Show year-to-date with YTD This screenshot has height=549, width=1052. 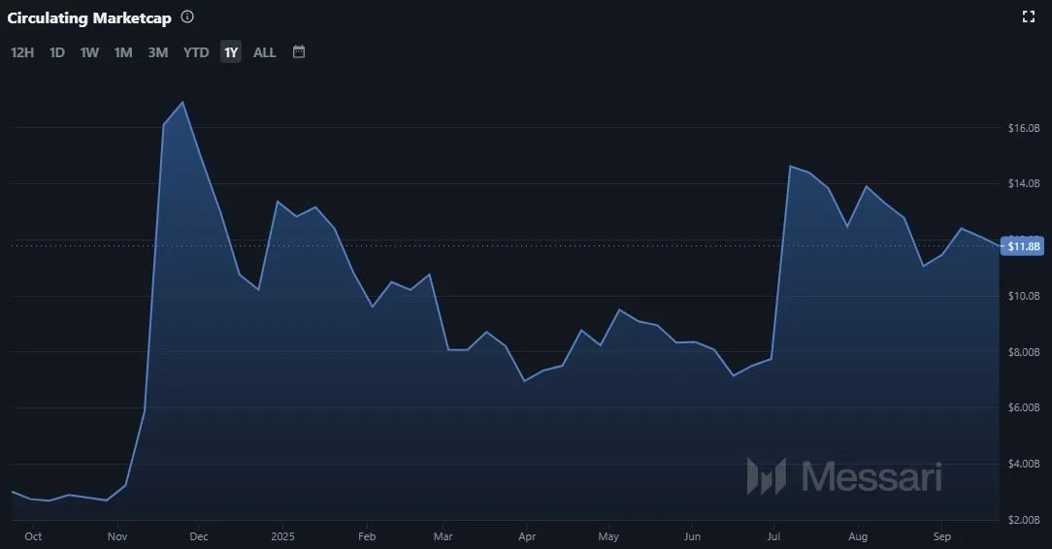coord(196,52)
